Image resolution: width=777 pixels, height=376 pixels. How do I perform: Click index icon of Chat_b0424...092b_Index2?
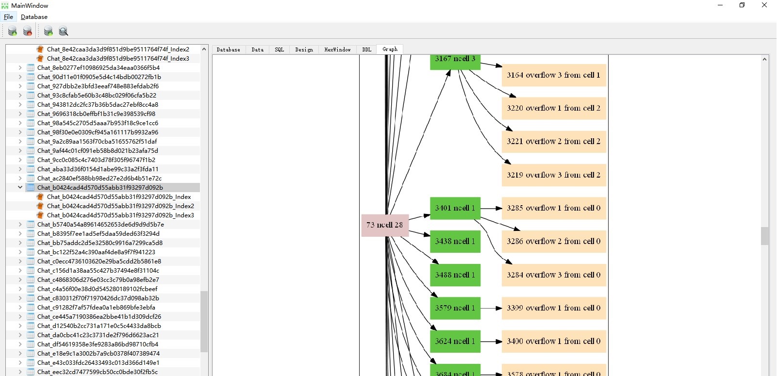[x=40, y=206]
